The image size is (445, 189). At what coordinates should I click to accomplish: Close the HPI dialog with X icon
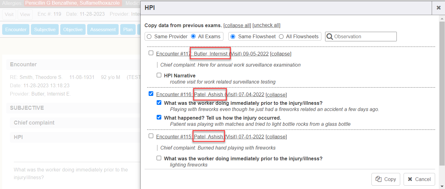tap(438, 8)
